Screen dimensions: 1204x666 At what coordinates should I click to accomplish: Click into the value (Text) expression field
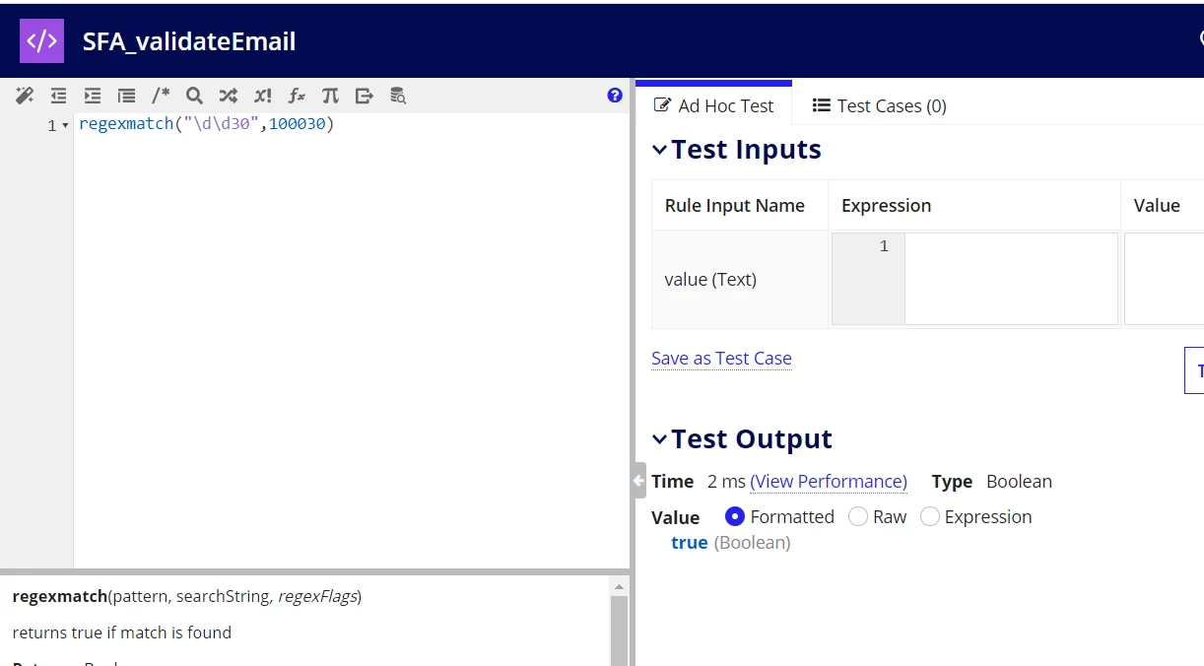point(1011,279)
